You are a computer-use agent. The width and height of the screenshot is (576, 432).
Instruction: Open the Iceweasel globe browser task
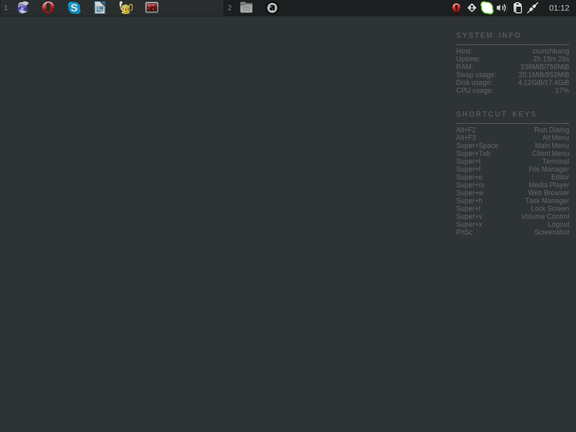pos(22,7)
